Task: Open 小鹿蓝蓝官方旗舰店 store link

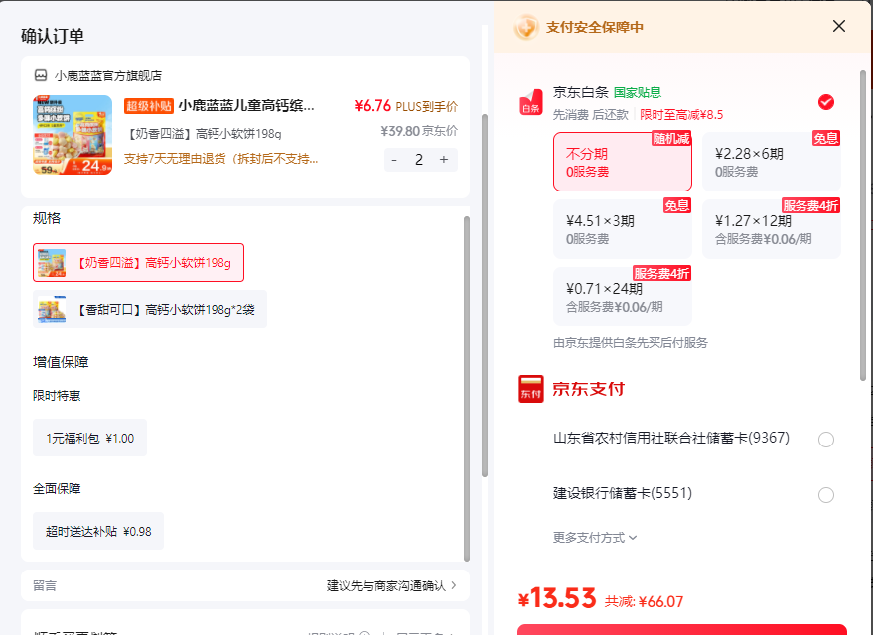Action: [108, 75]
